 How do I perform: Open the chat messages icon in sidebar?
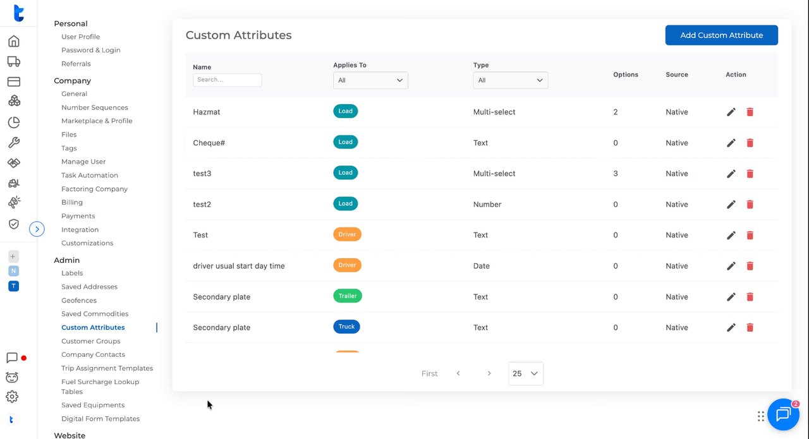point(12,358)
